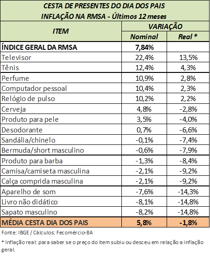Viewport: 210px width, 263px height.
Task: Click the Tênis real value 4,3%
Action: pyautogui.click(x=188, y=67)
